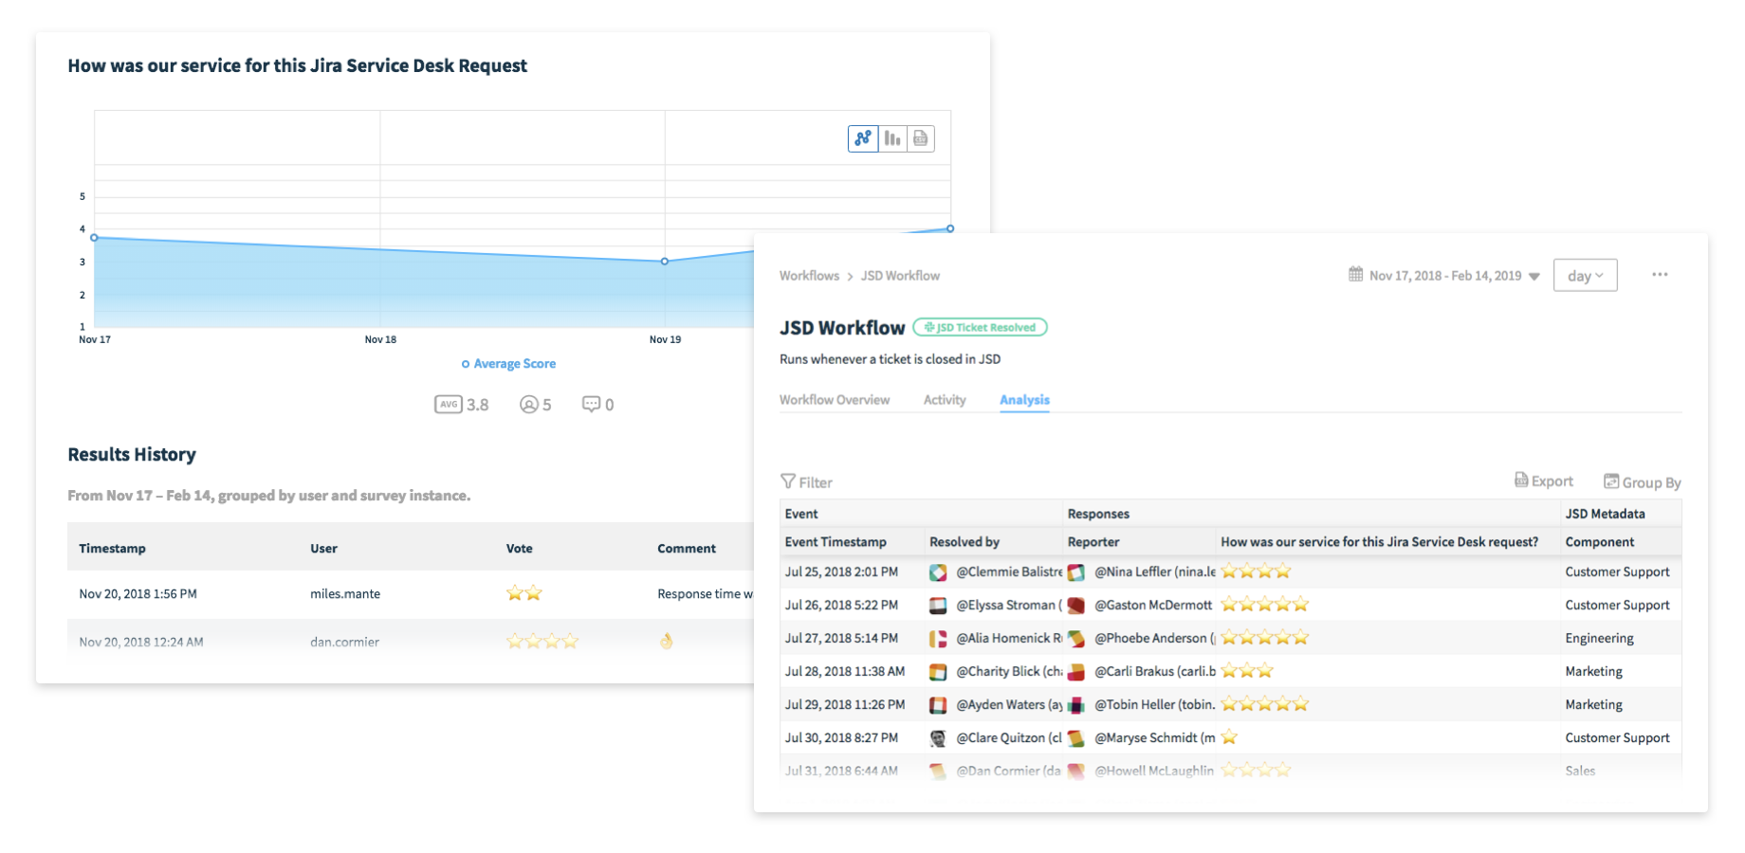The height and width of the screenshot is (853, 1745).
Task: Click user miles.mante
Action: (x=345, y=594)
